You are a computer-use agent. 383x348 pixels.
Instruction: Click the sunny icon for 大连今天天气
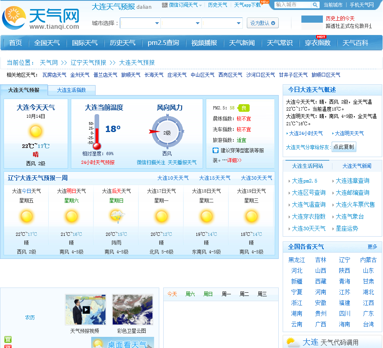coord(36,131)
